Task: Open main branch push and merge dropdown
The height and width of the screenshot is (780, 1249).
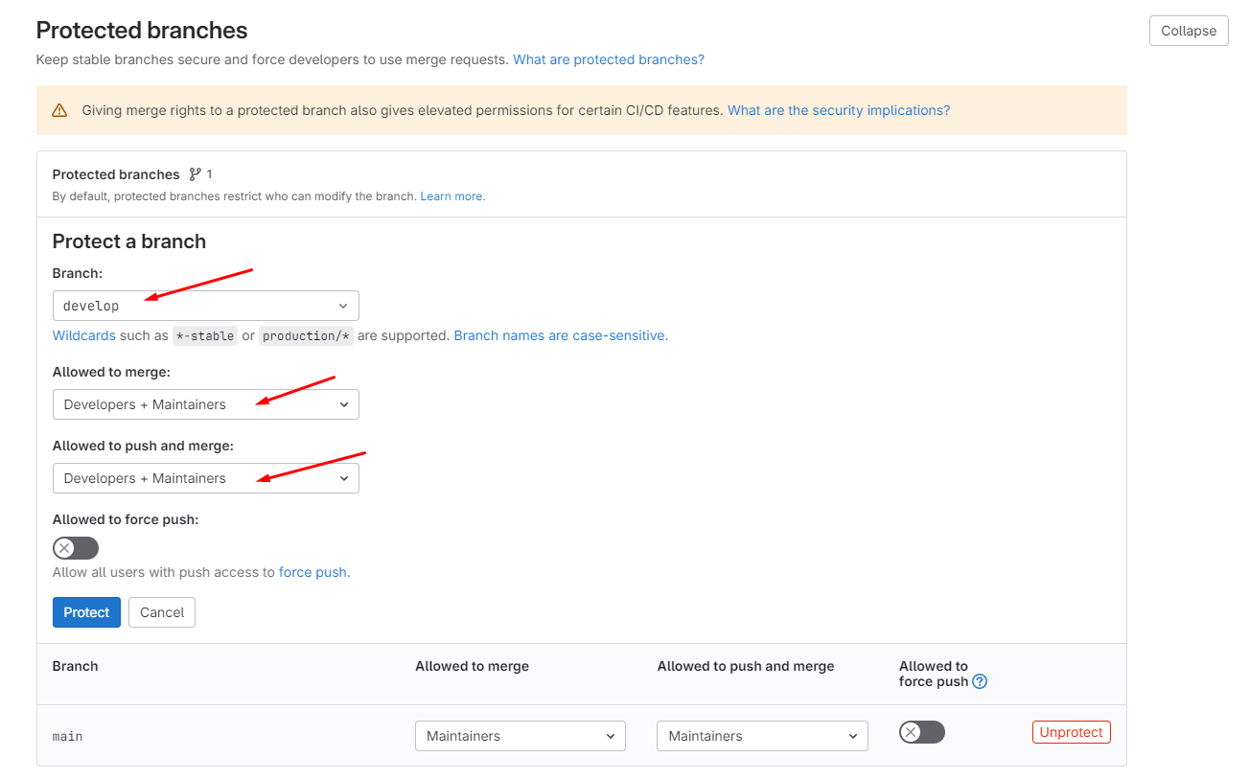Action: pos(762,736)
